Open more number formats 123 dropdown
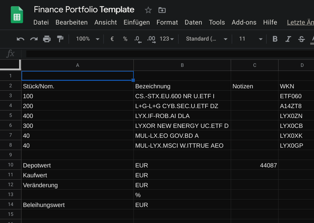 (167, 39)
